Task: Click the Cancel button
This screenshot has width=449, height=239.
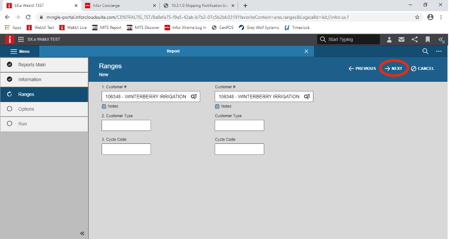Action: coord(422,68)
